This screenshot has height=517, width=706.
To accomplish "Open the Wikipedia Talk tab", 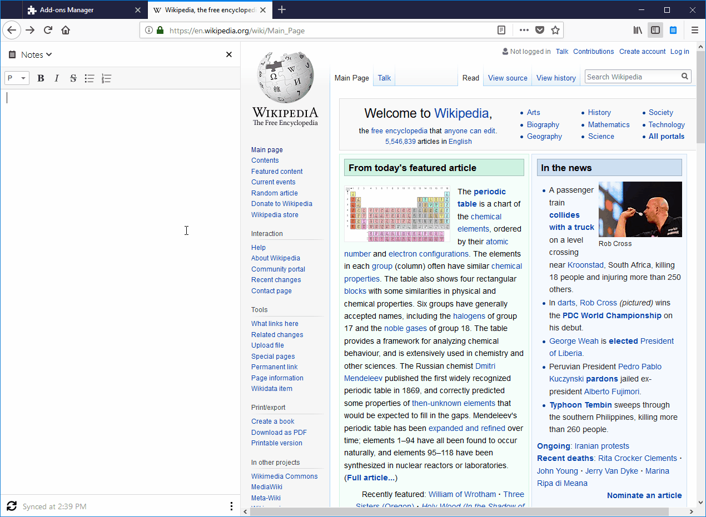I will click(384, 78).
